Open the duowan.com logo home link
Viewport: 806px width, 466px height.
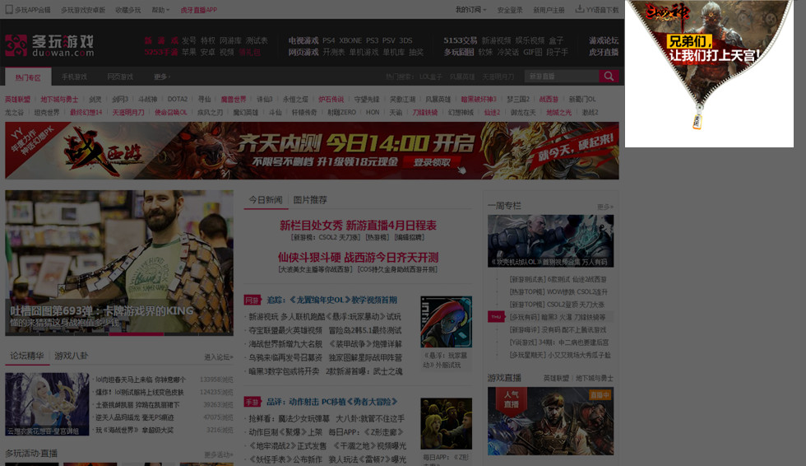coord(49,45)
